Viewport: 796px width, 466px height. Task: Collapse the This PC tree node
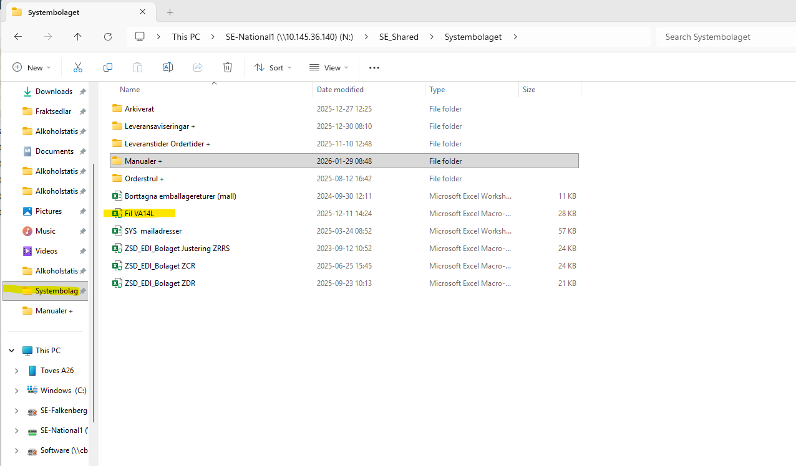(x=12, y=351)
